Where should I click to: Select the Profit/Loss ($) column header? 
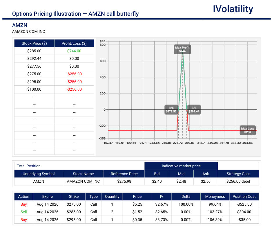(74, 43)
